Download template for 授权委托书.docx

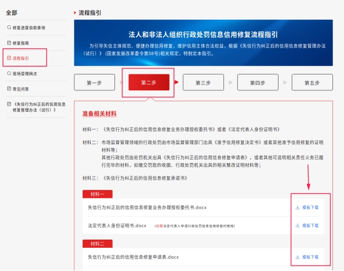coord(310,207)
